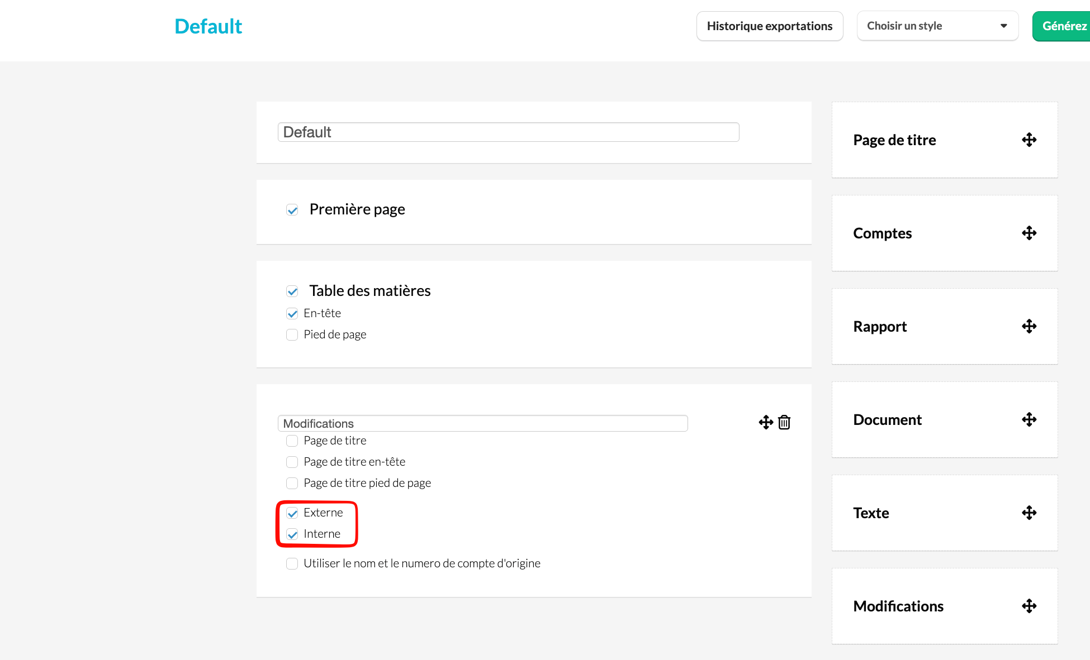Click move icon on Document card
1090x660 pixels.
point(1029,419)
